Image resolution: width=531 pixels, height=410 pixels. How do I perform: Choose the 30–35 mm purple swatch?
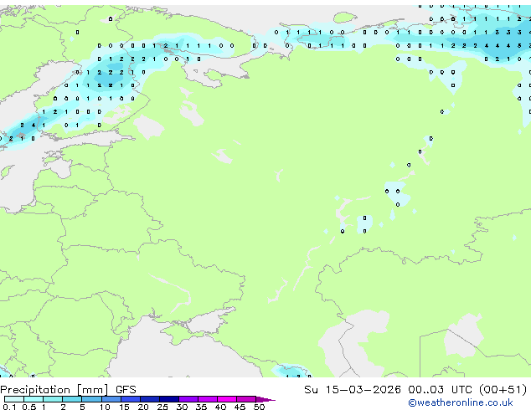(188, 399)
